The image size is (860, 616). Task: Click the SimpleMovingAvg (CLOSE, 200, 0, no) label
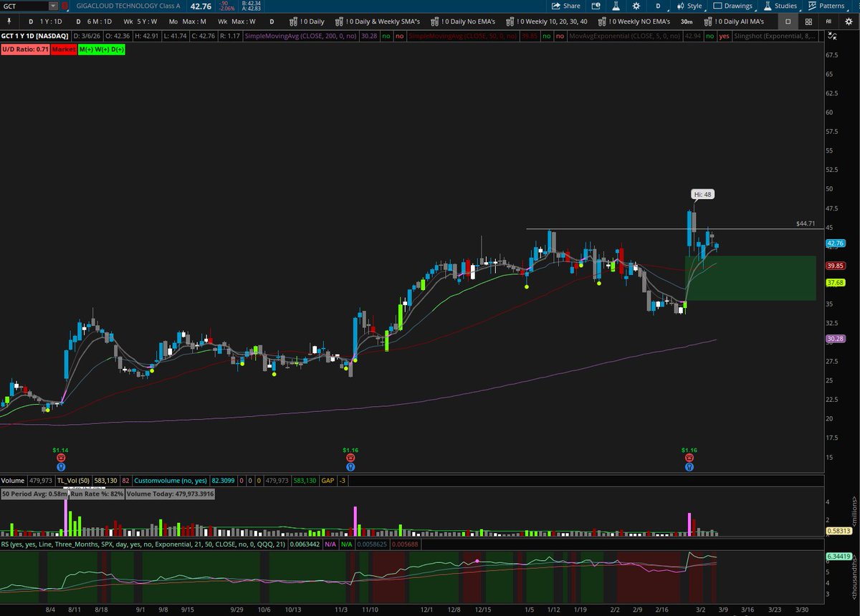300,35
